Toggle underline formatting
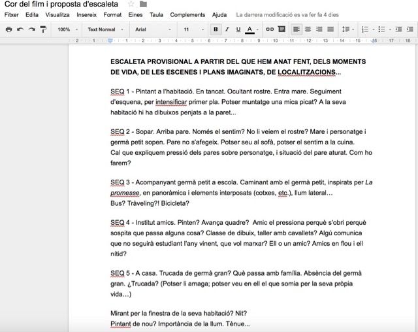Screen dimensions: 418x332 238,29
